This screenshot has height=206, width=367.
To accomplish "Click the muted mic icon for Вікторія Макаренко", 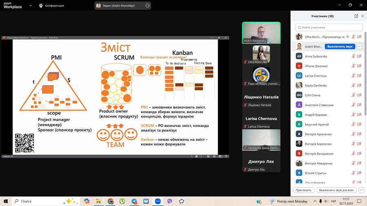I will 353,163.
